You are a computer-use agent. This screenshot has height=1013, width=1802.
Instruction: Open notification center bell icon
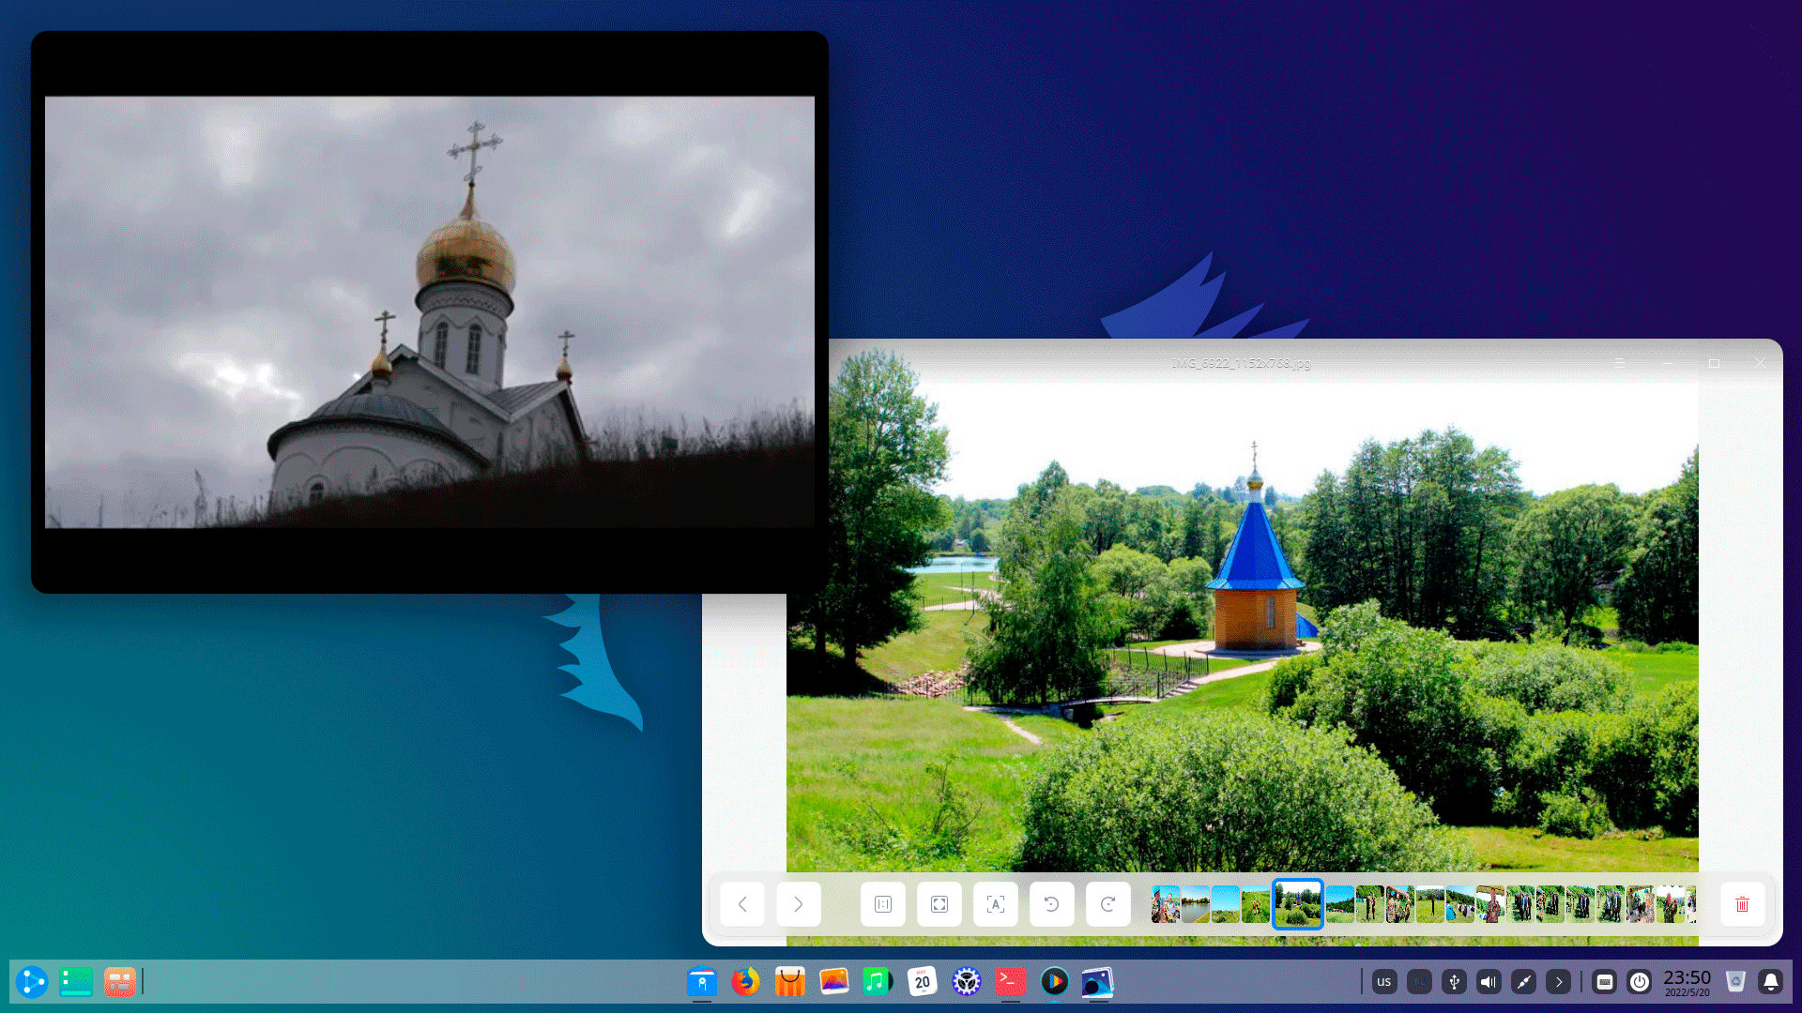tap(1770, 982)
